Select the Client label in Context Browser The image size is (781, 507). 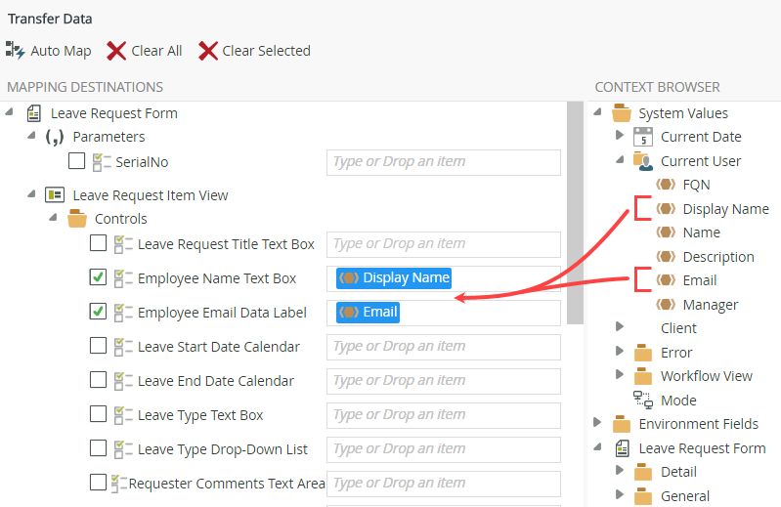click(x=678, y=328)
